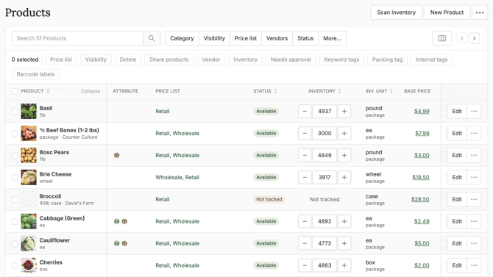Open the Price list filter dropdown
The image size is (493, 277).
246,38
